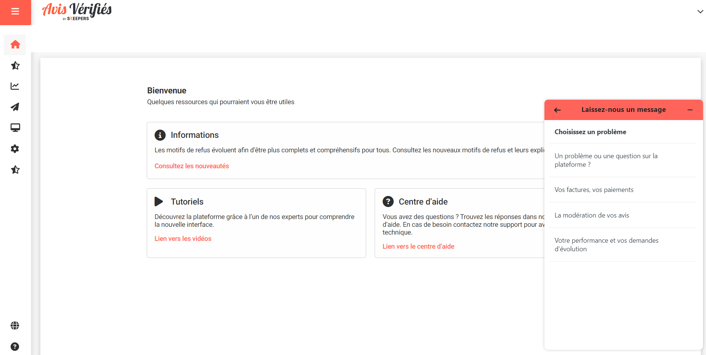Click 'Quelques ressources qui pourraient vous être utiles'
Screen dimensions: 706x355
pyautogui.click(x=221, y=102)
